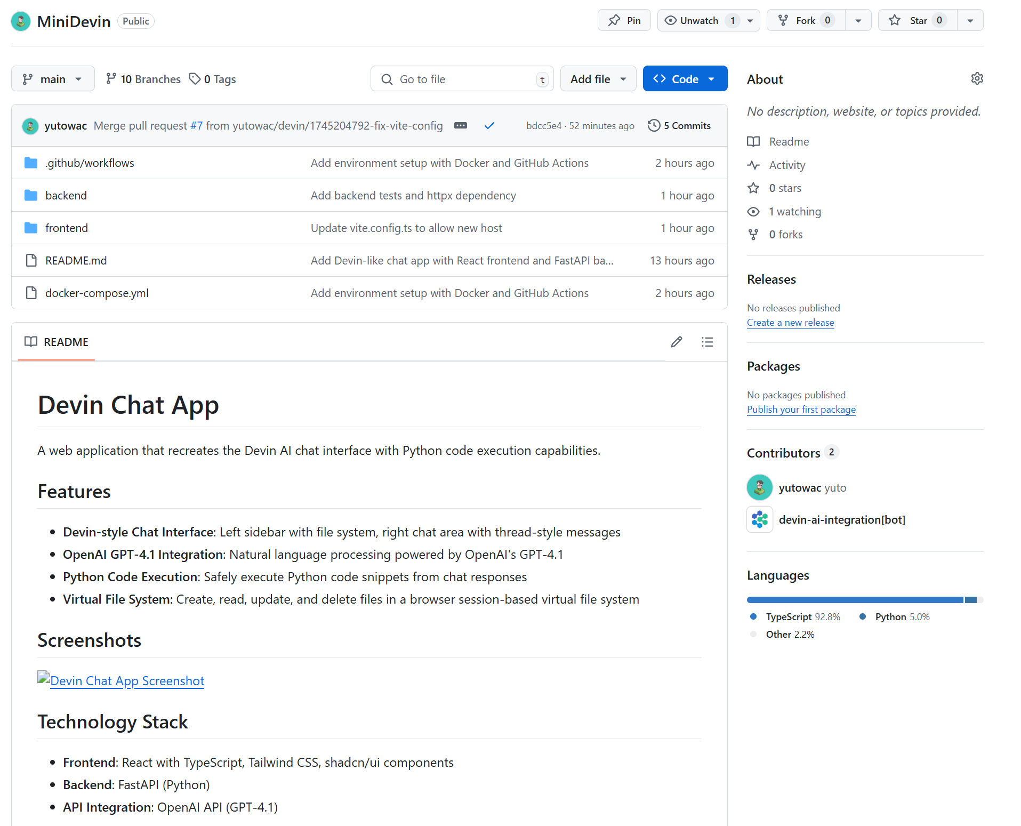Viewport: 1021px width, 826px height.
Task: Open the .github/workflows folder
Action: click(90, 163)
